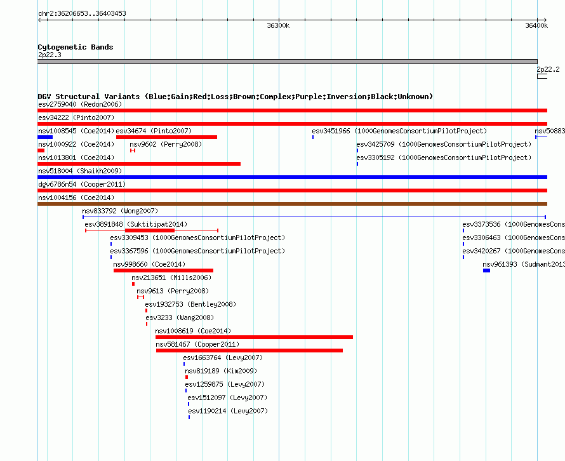Click the red bar of esv34222

[292, 124]
